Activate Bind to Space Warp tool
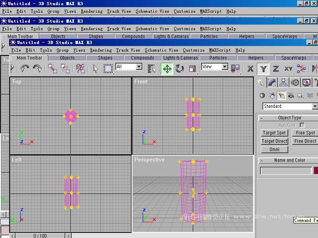Viewport: 318px width, 238px height. click(x=80, y=69)
